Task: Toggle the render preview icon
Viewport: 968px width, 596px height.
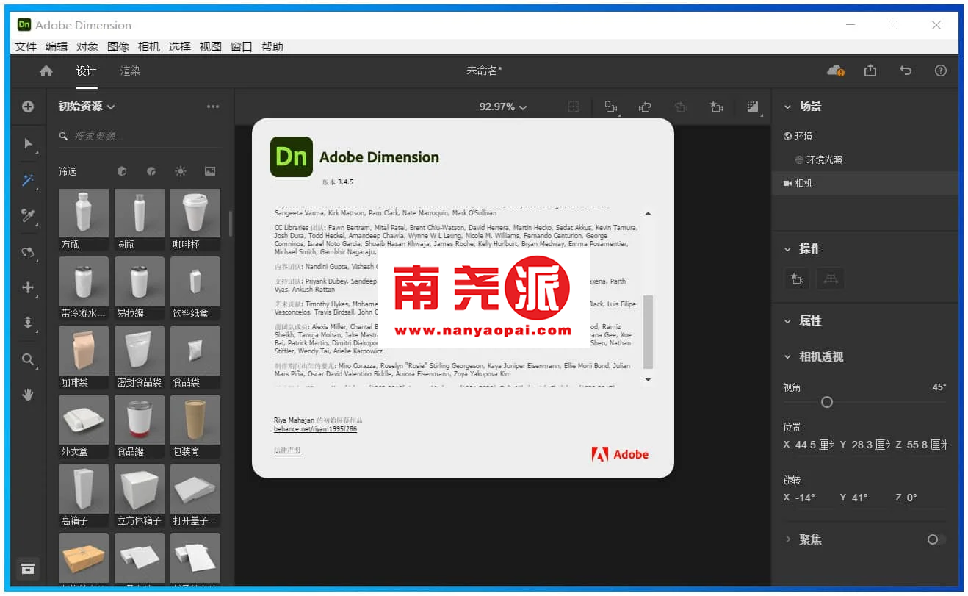Action: pos(753,107)
